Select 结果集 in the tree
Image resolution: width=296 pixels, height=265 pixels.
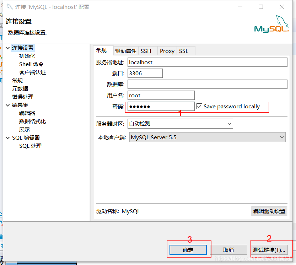(20, 105)
